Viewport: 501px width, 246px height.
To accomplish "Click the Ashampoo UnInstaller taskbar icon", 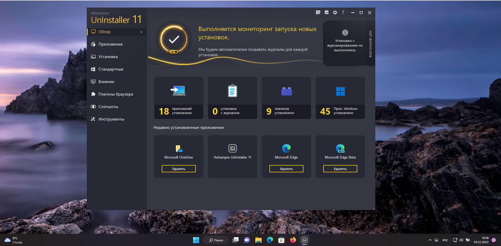I will (304, 240).
